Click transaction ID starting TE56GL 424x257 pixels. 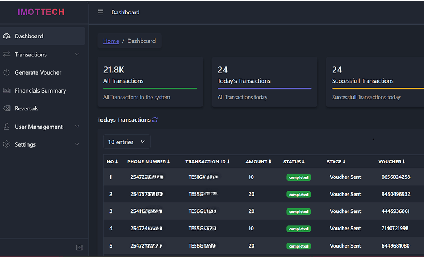coord(203,211)
